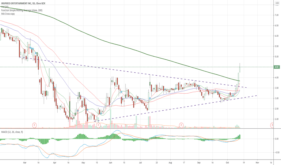
Task: Click the 20 date label after Jul
Action: 156,163
